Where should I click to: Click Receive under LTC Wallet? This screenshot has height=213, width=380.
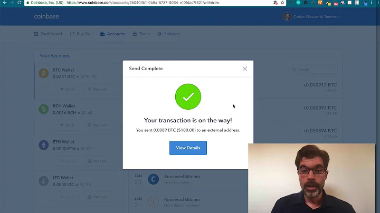tap(97, 197)
